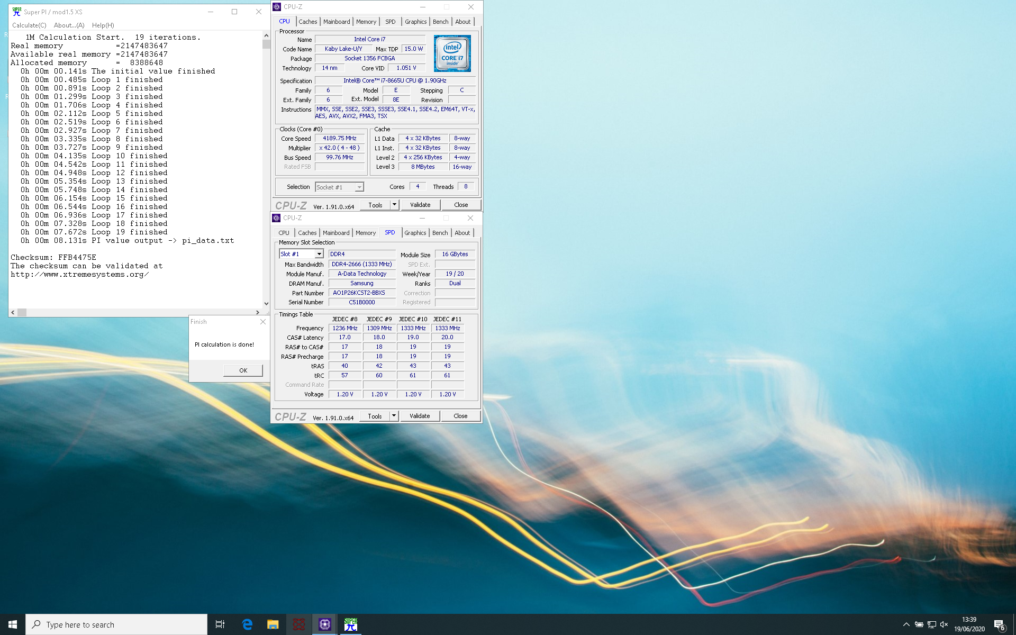1016x635 pixels.
Task: Click Super PI horizontal scrollbar right arrow
Action: (x=258, y=313)
